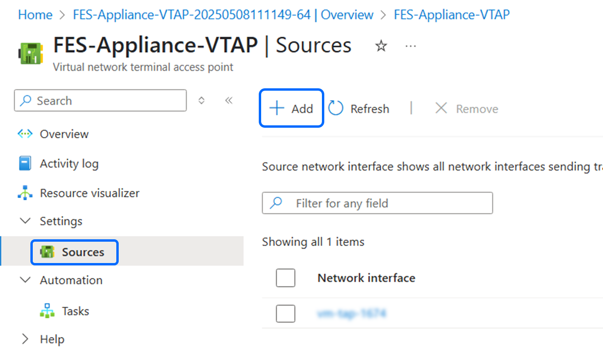
Task: Open the Overview menu item
Action: 64,134
